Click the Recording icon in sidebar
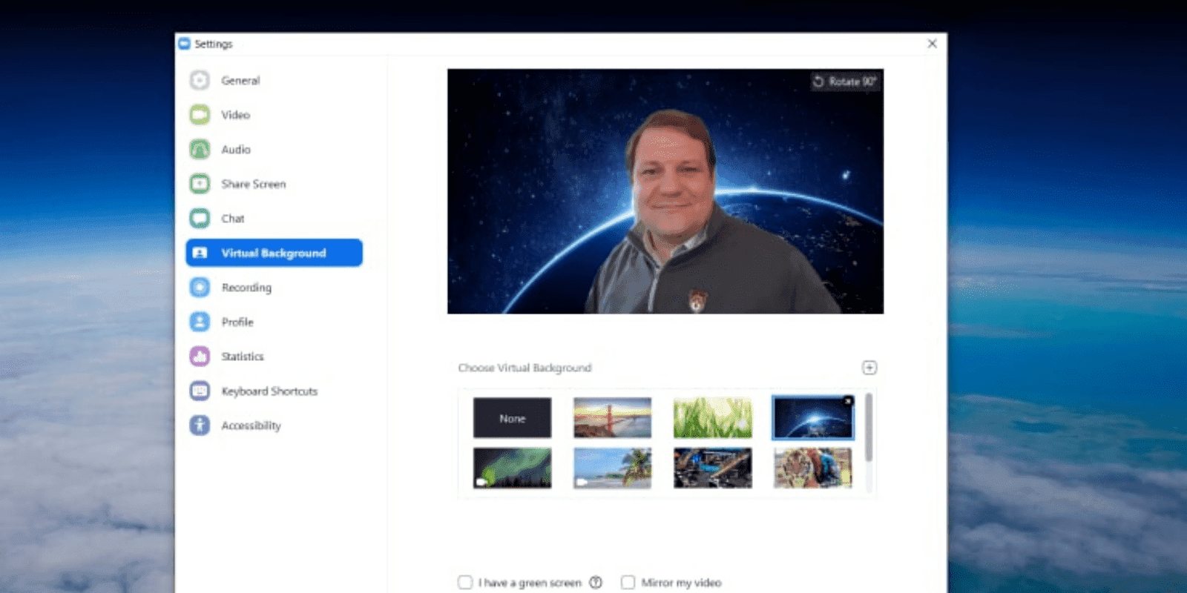This screenshot has height=593, width=1187. pos(200,287)
